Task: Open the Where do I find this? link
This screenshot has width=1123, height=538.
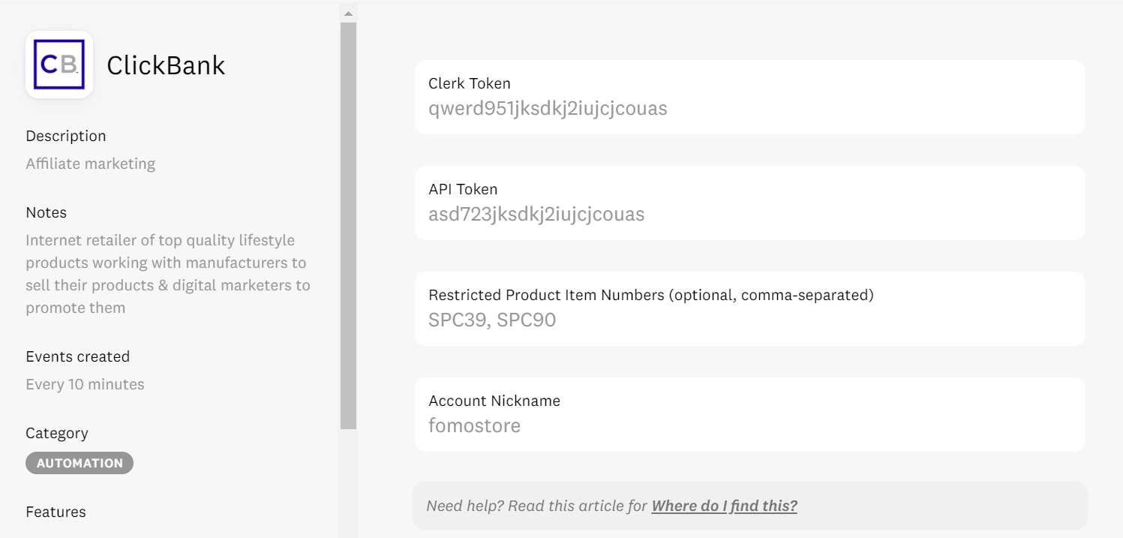Action: pos(724,506)
